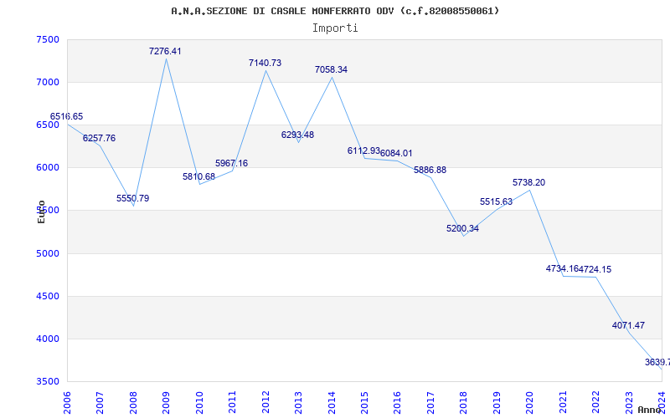Select data label 7140.73

(x=265, y=64)
